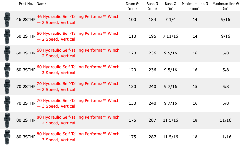
Task: Open the 80.3STHP winch product thumbnail
Action: (7, 137)
